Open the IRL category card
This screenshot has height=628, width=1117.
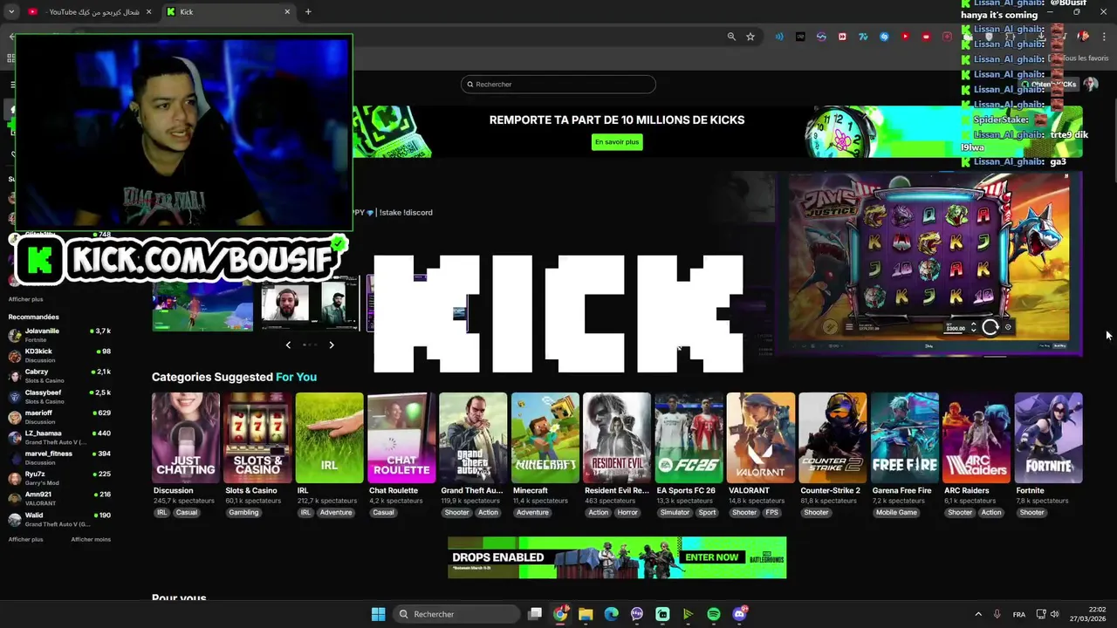pyautogui.click(x=329, y=438)
